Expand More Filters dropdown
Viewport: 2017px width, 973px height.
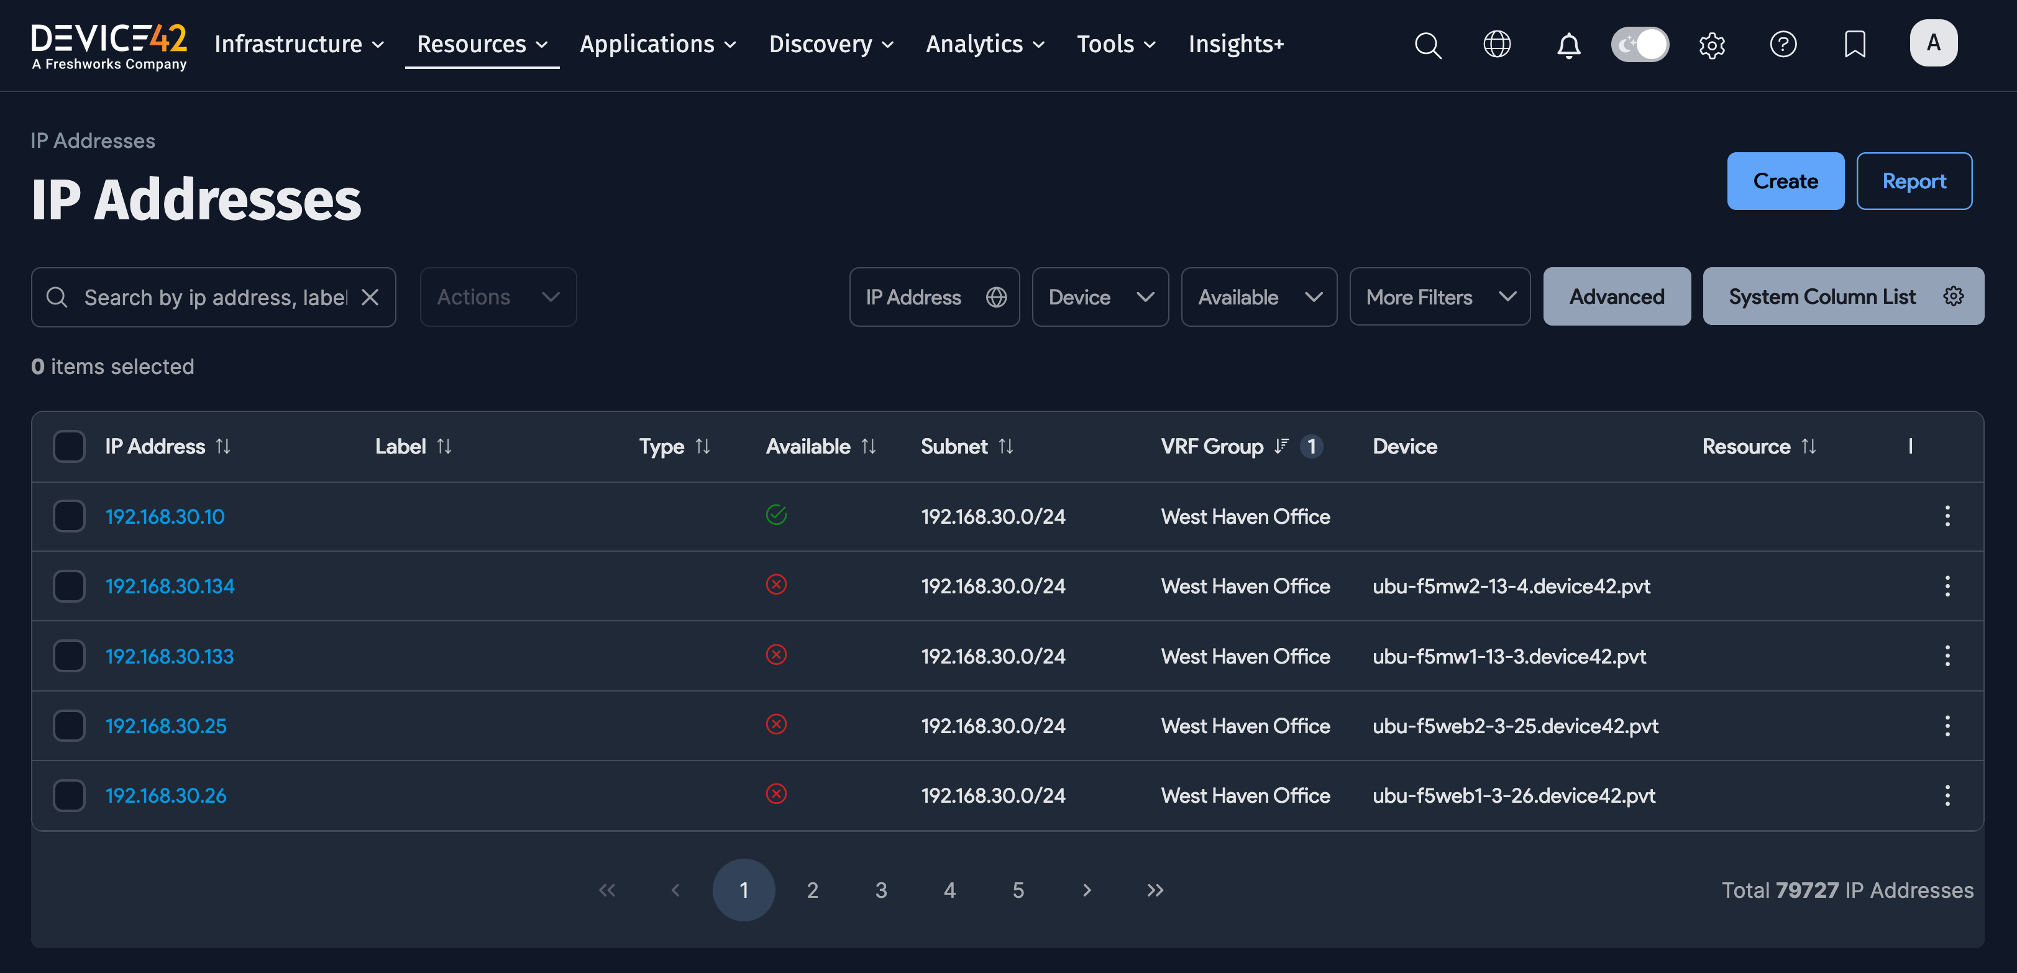point(1440,298)
